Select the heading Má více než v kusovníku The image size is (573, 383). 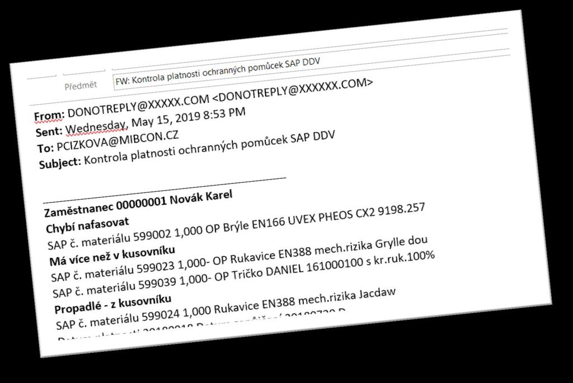pos(112,255)
